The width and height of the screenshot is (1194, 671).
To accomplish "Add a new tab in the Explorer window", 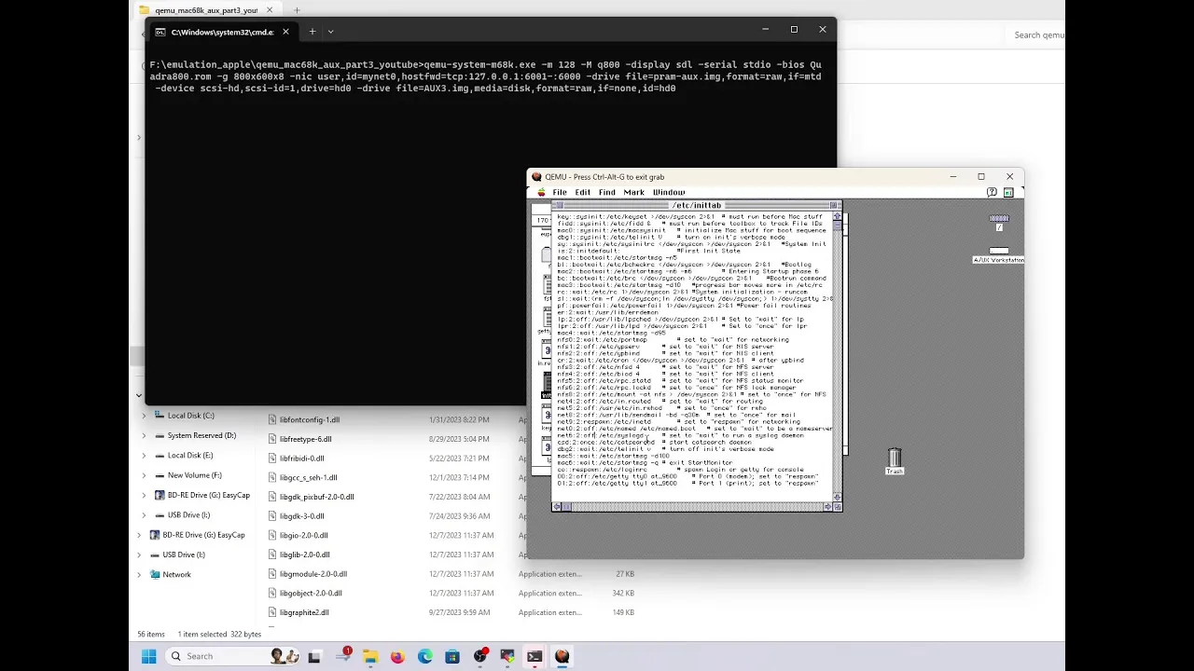I will (297, 10).
